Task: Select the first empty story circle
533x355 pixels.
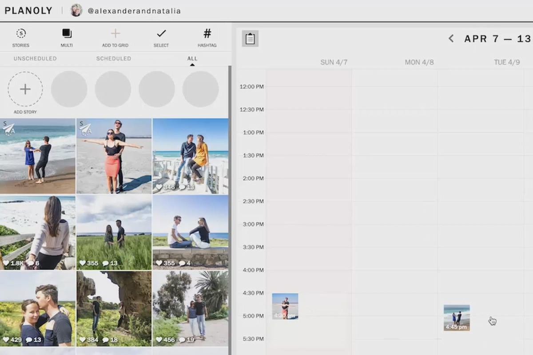Action: 69,89
